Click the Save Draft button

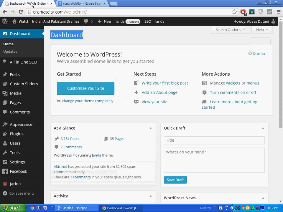[x=175, y=180]
